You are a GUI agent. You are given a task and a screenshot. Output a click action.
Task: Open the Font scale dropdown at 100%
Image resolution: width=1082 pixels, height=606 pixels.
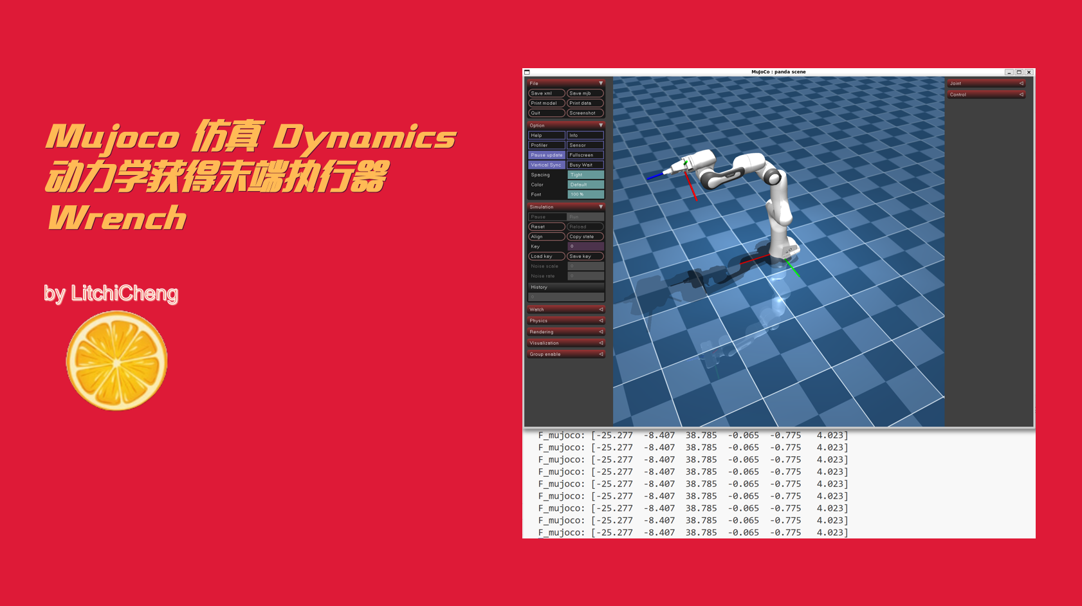[x=585, y=194]
